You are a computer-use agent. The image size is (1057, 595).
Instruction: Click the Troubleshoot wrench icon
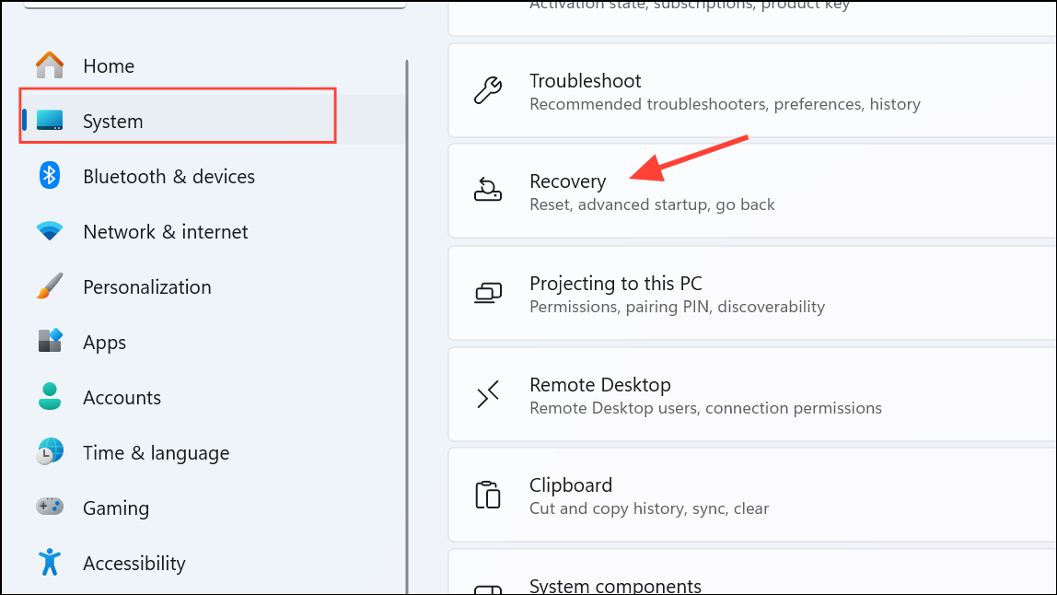coord(487,90)
